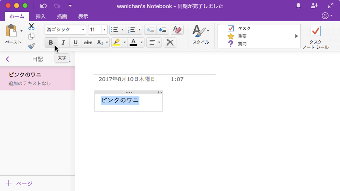The height and width of the screenshot is (191, 340).
Task: Select the タスク tag
Action: (239, 28)
